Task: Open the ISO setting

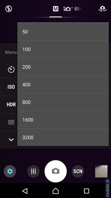Action: (11, 87)
